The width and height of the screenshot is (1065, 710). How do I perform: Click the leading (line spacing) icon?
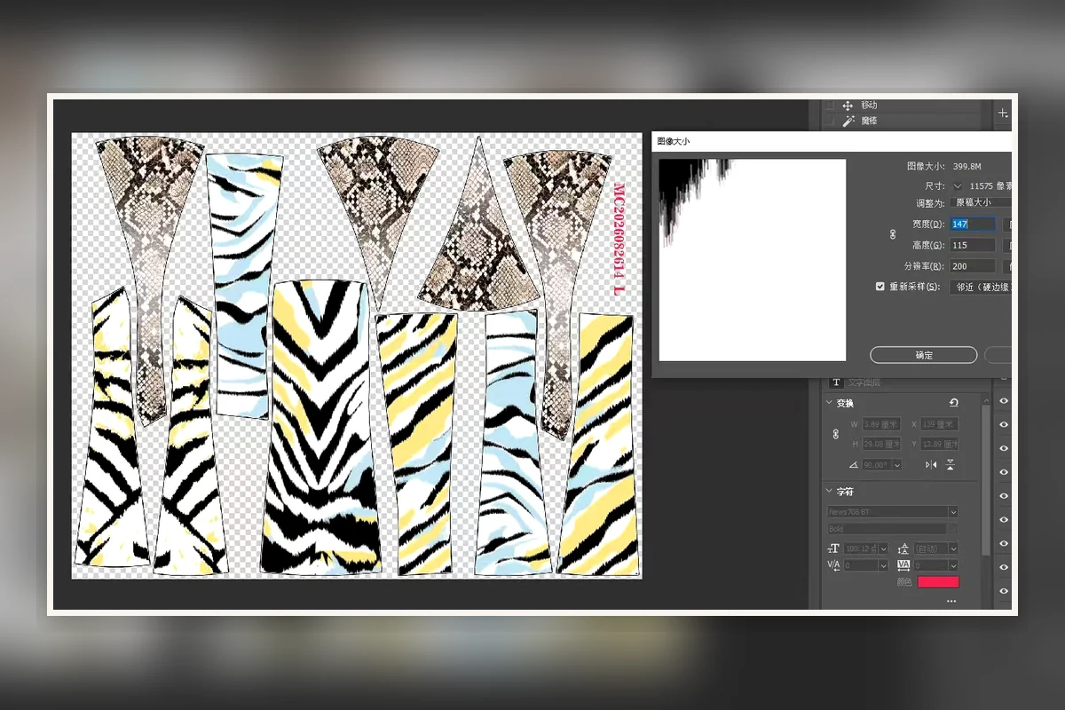(x=903, y=548)
